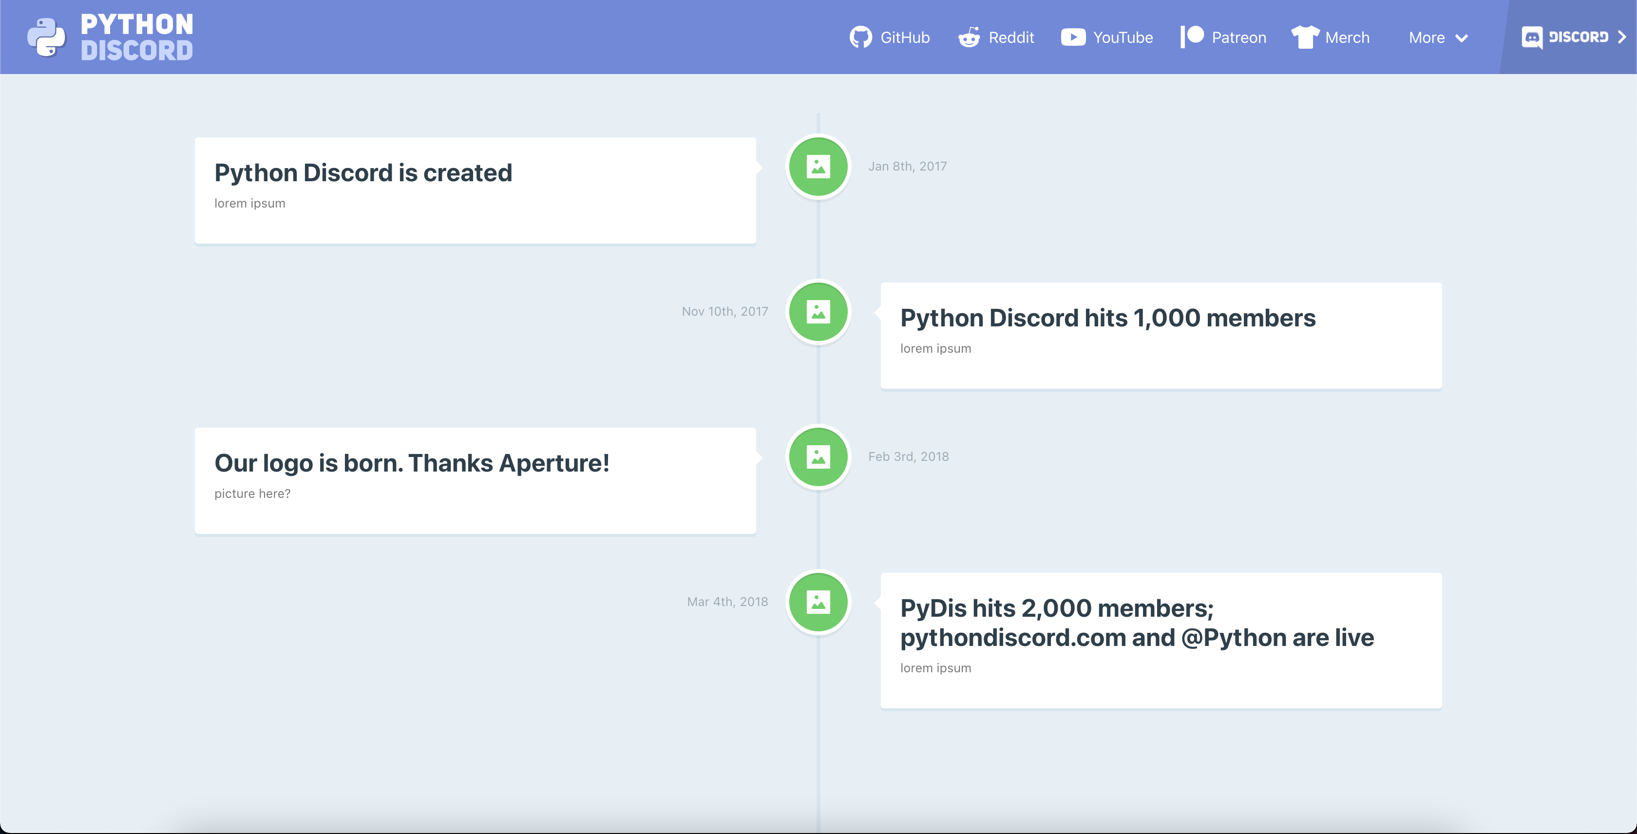
Task: Click 'lorem ipsum' under the PyDis 2,000 members heading
Action: tap(935, 668)
